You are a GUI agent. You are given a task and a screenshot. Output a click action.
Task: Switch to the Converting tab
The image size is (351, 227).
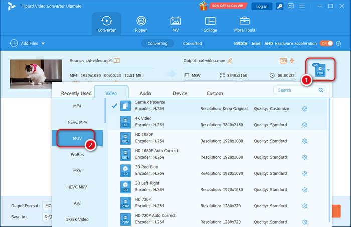(x=157, y=43)
